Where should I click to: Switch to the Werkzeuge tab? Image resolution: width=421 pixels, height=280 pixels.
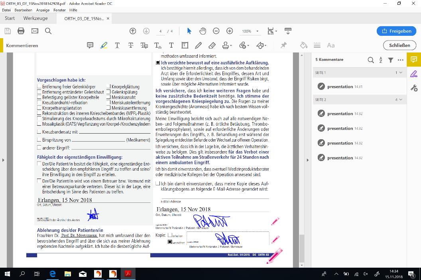[35, 18]
